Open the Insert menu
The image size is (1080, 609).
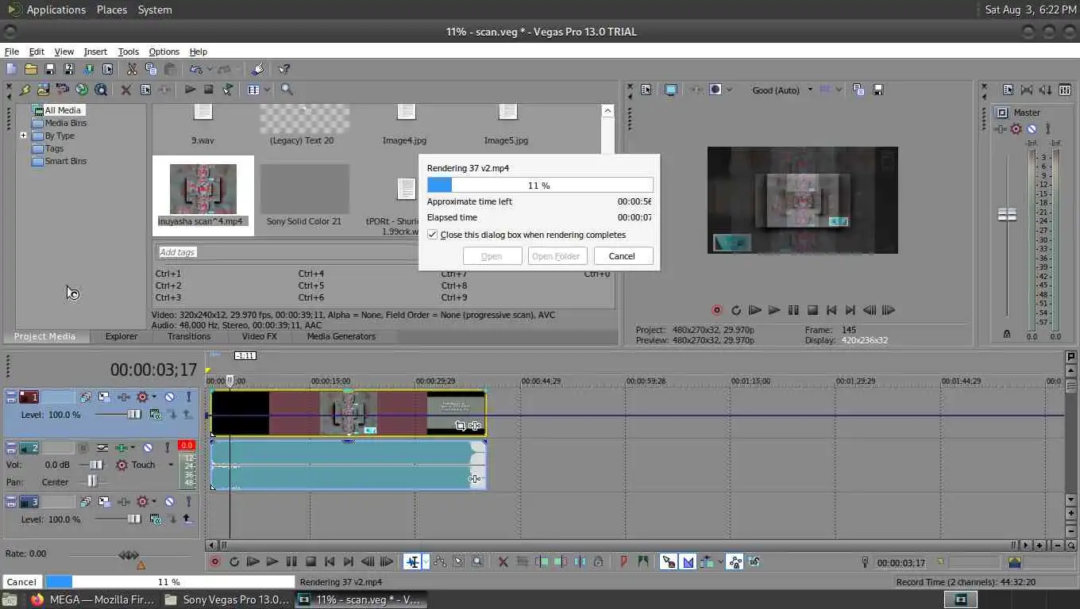pyautogui.click(x=95, y=52)
